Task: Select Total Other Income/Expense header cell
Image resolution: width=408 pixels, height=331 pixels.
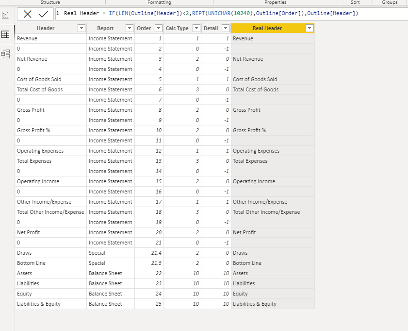Action: pos(51,212)
